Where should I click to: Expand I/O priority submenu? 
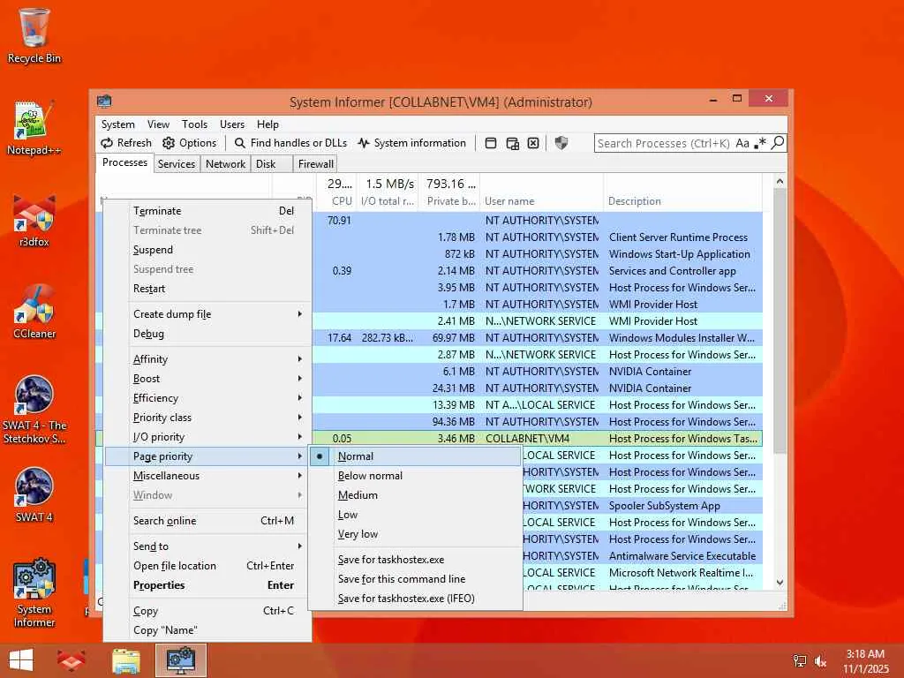tap(207, 437)
